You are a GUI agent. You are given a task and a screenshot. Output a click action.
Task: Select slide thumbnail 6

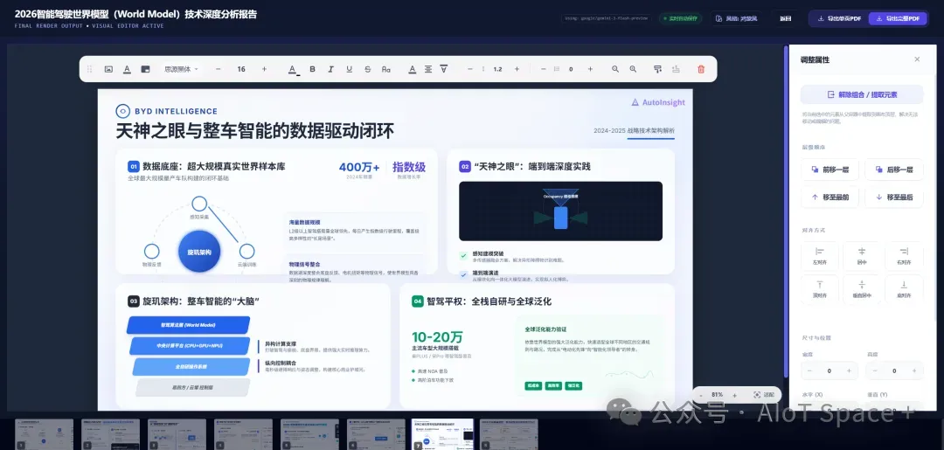376,434
